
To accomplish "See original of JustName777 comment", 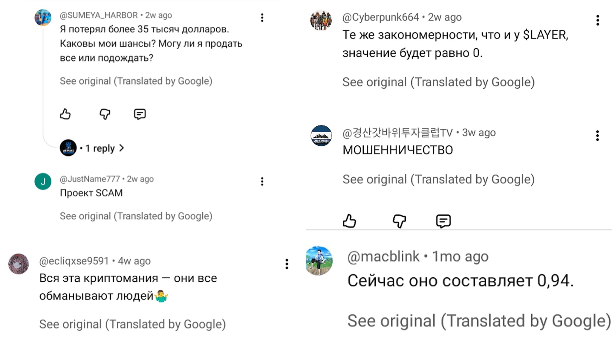I will click(136, 216).
